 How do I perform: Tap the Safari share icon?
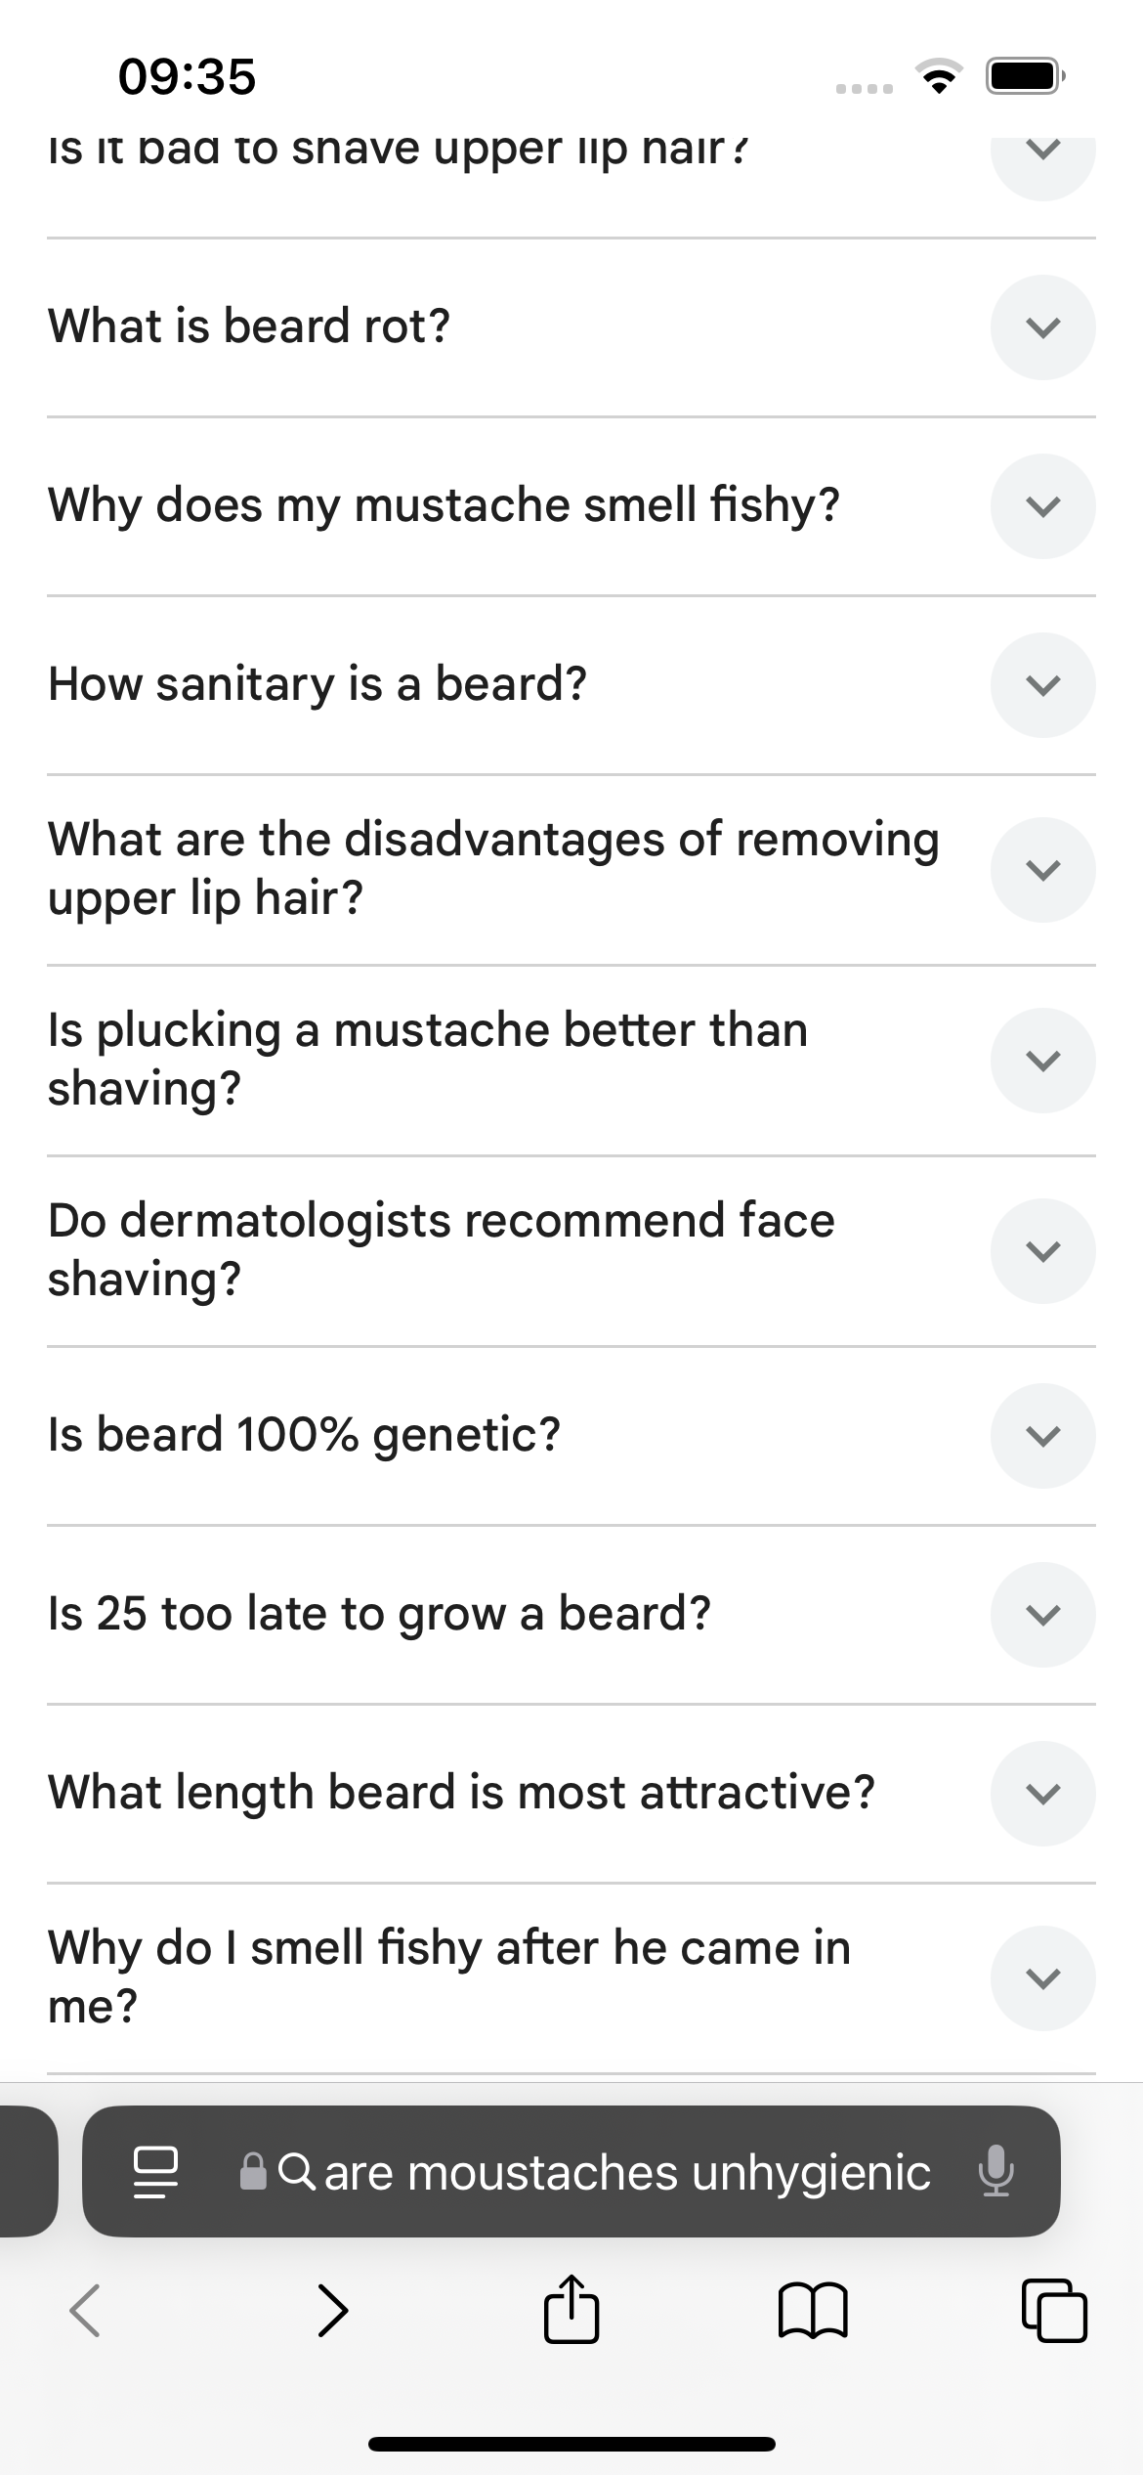point(571,2311)
